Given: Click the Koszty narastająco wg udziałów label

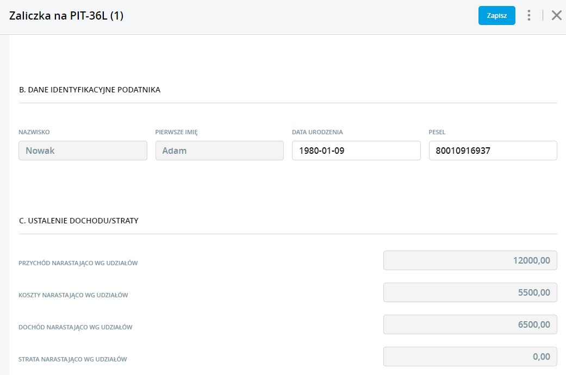Looking at the screenshot, I should pos(73,295).
